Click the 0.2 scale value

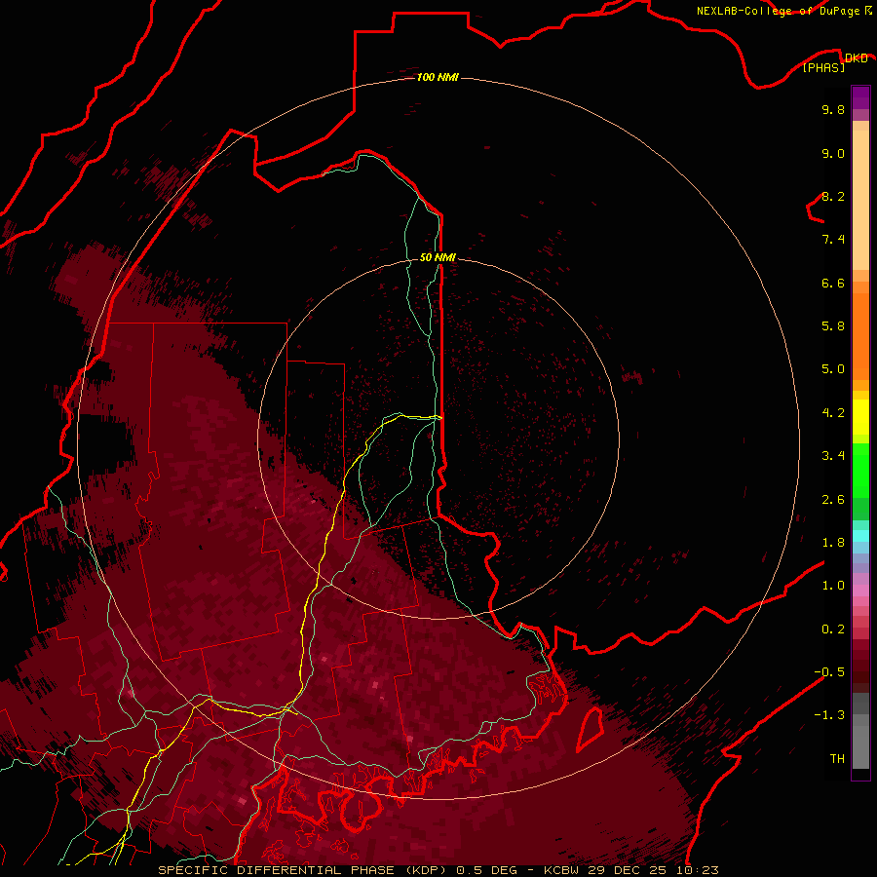[x=833, y=629]
